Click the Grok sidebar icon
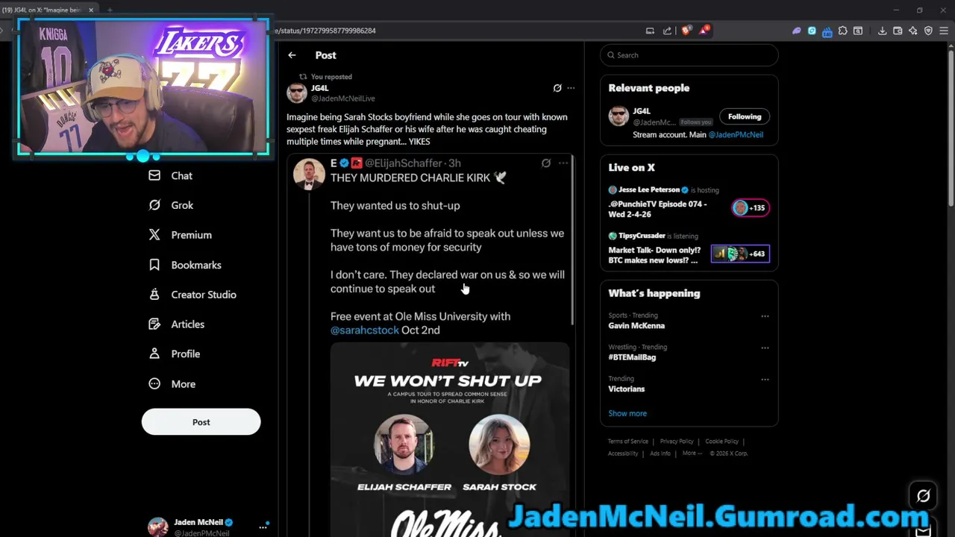The width and height of the screenshot is (955, 537). click(154, 205)
